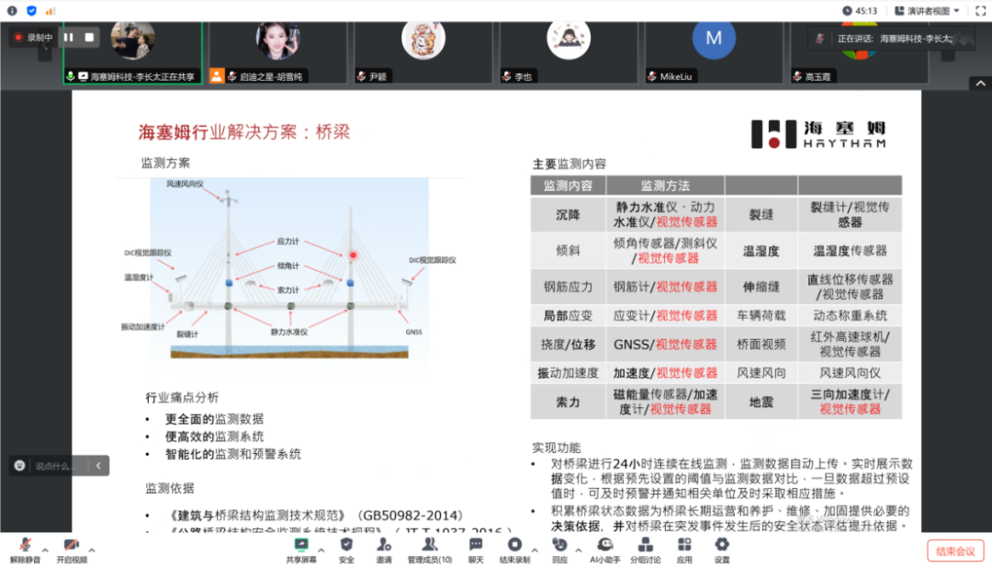Open 聊天 chat panel

476,551
